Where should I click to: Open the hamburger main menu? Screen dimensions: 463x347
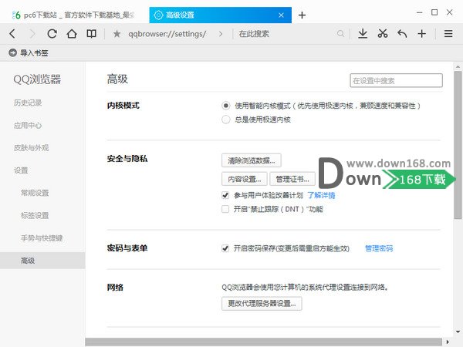[x=448, y=34]
